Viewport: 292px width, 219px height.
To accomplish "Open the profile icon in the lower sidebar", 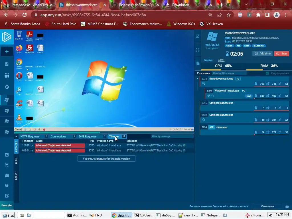I will [7, 155].
